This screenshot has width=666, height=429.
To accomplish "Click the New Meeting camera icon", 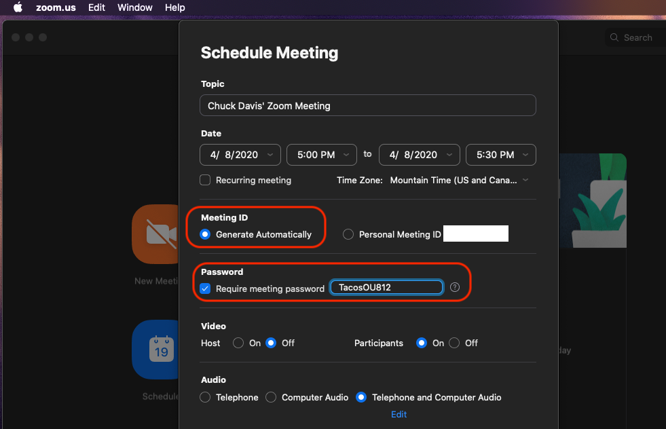I will [x=155, y=234].
